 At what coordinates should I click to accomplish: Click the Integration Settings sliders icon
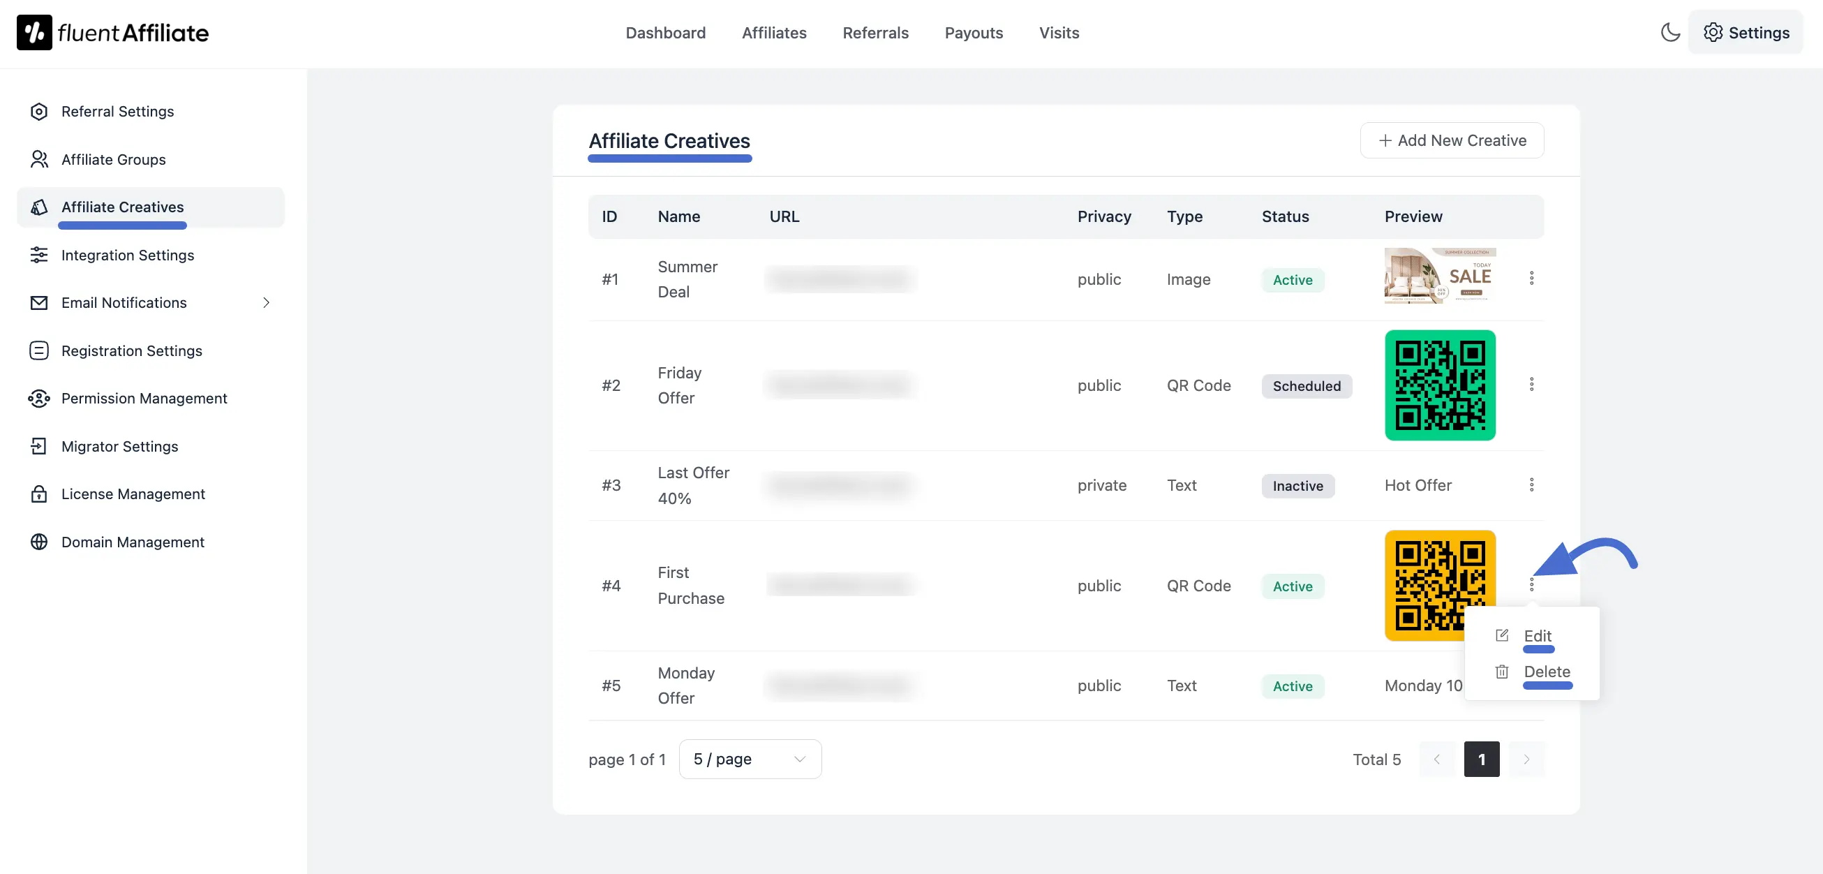tap(39, 255)
